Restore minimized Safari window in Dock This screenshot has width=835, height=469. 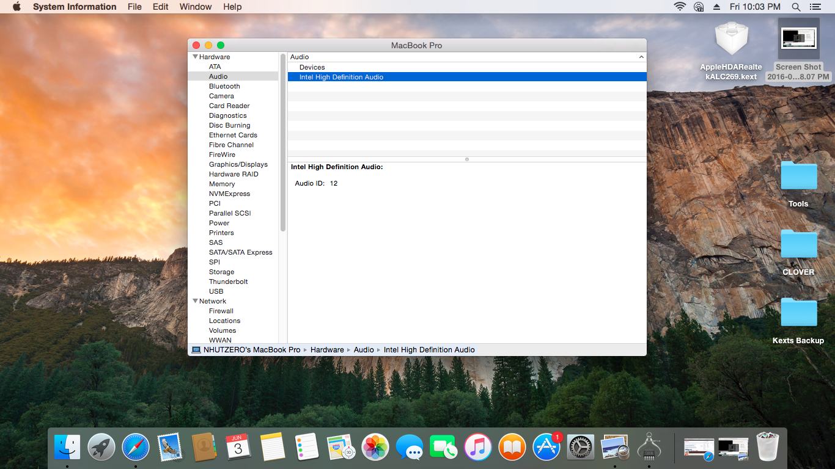point(699,449)
